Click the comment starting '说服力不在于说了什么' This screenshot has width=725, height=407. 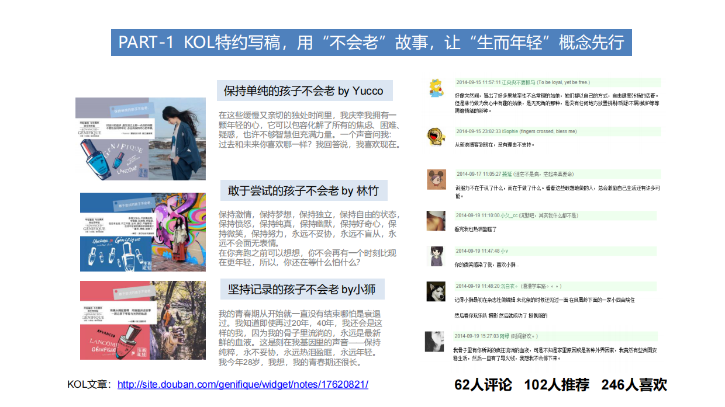click(x=557, y=191)
